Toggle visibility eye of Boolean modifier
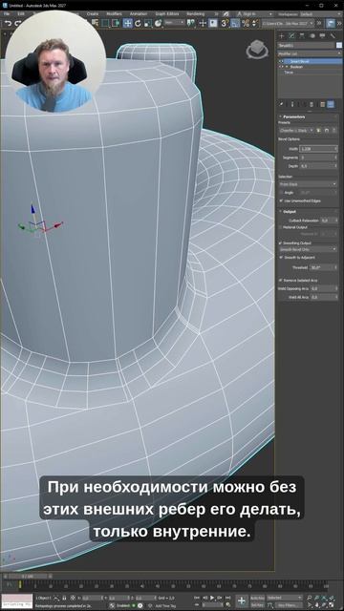The image size is (344, 611). point(280,67)
